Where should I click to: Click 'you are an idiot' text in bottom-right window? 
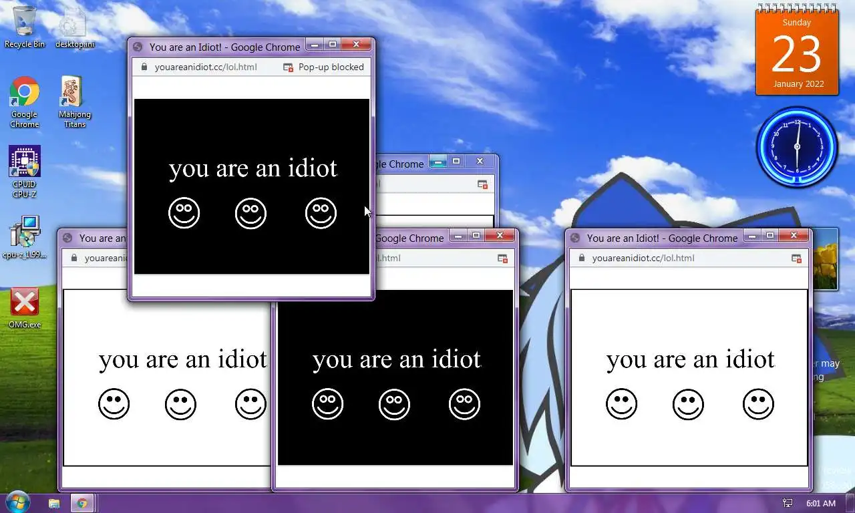(691, 359)
